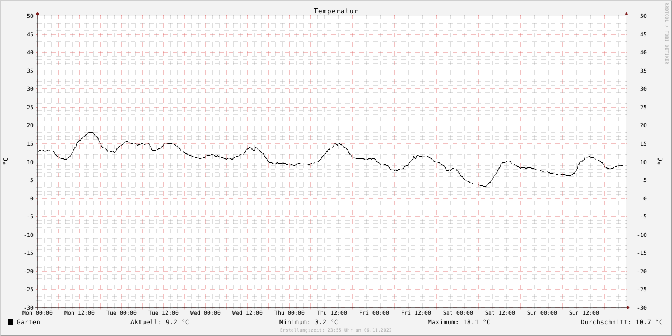The image size is (672, 336).
Task: Click the "20" tick on the left axis
Action: [30, 125]
